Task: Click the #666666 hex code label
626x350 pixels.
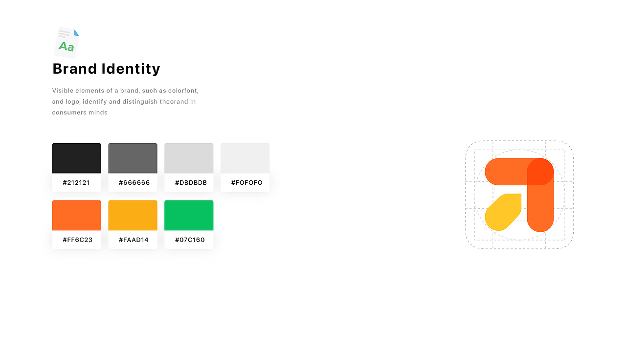Action: (134, 183)
